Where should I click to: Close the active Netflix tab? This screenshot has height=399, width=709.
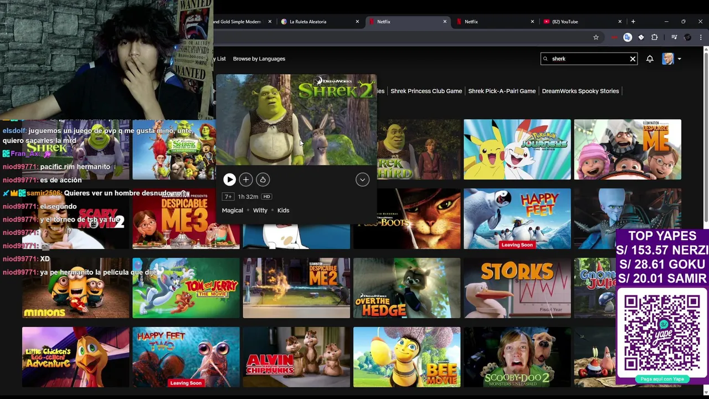point(445,22)
